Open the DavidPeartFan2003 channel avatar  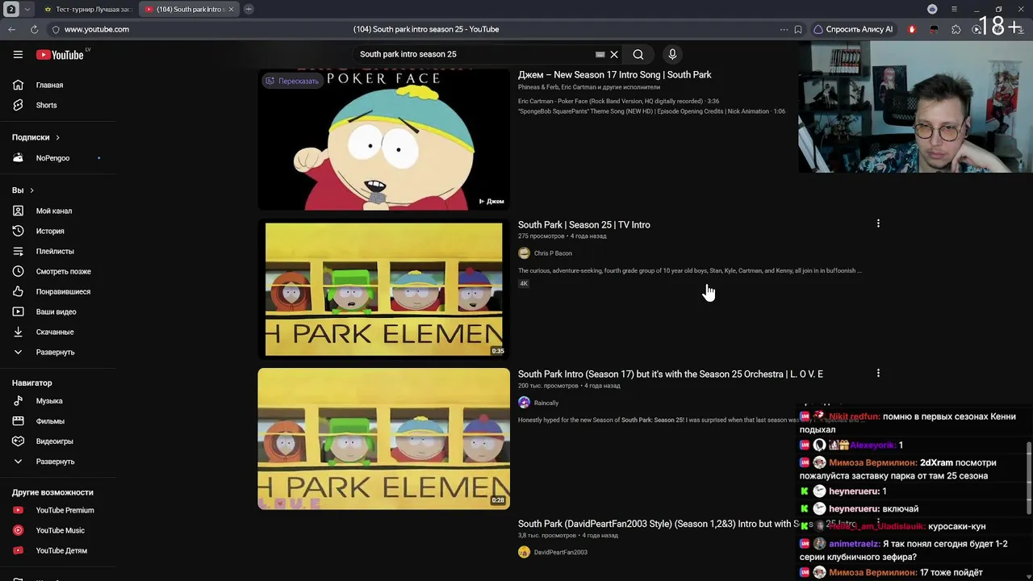[524, 552]
